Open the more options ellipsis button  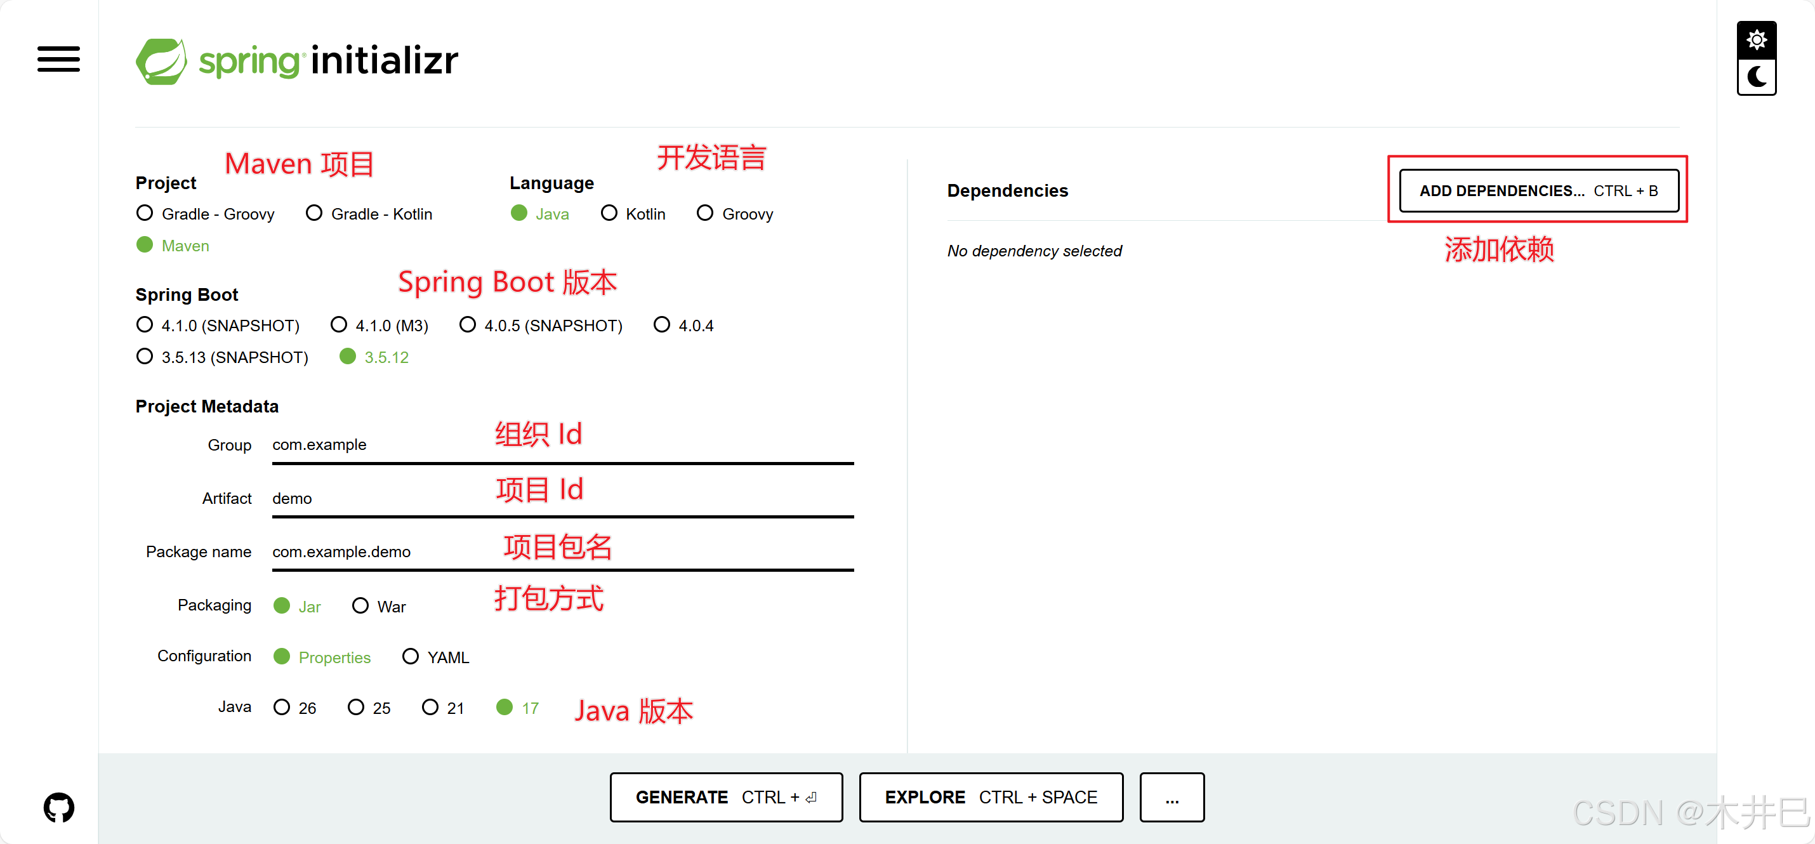[1171, 797]
